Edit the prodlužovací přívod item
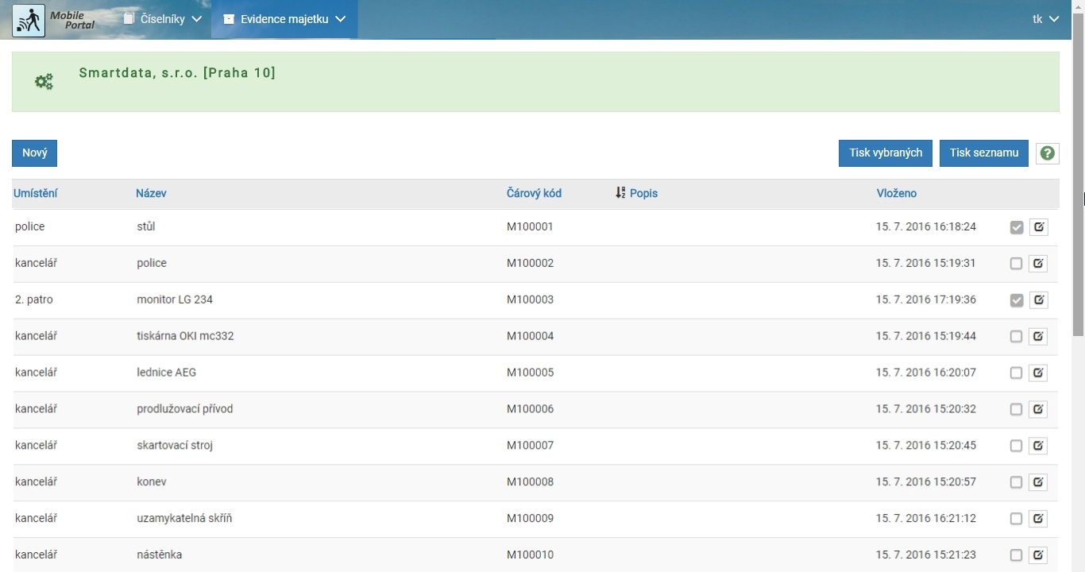The height and width of the screenshot is (572, 1085). point(1038,410)
